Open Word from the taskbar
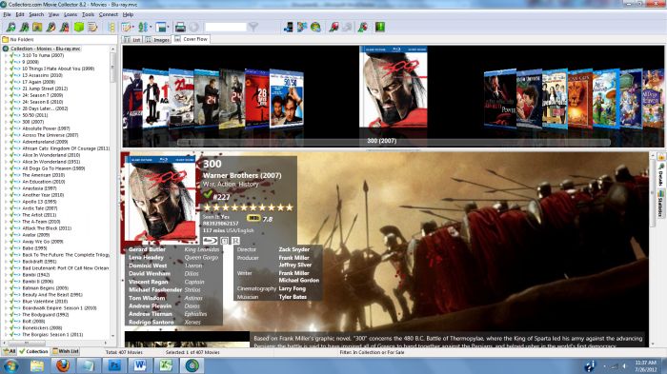The width and height of the screenshot is (667, 374). (x=140, y=365)
